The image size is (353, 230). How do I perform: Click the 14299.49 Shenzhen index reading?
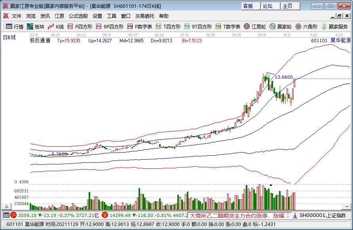pyautogui.click(x=120, y=215)
